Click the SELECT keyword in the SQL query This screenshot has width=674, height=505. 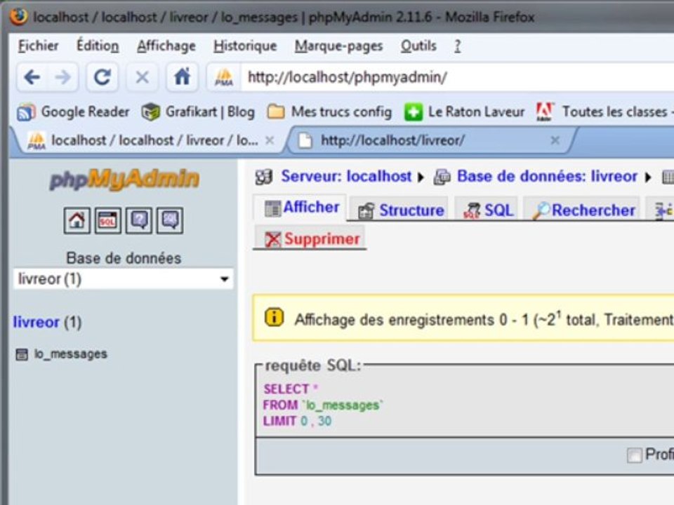click(x=286, y=389)
